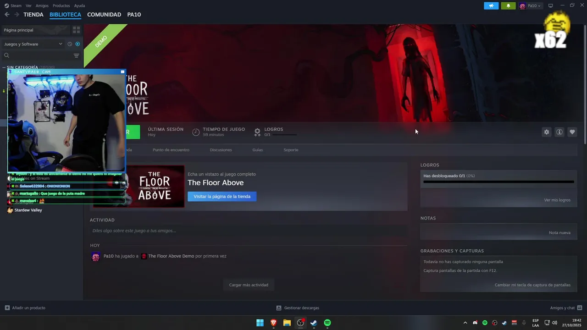
Task: Open the Productos menu
Action: (61, 5)
